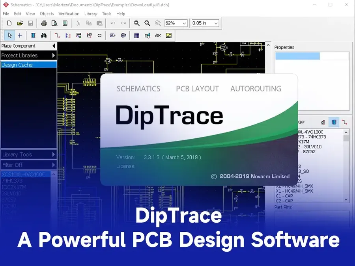Select the place table tool
Image resolution: width=355 pixels, height=266 pixels.
(x=136, y=35)
